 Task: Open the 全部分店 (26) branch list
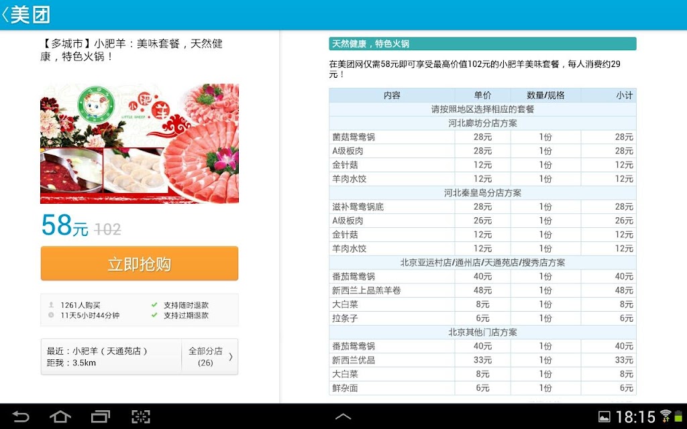point(210,357)
